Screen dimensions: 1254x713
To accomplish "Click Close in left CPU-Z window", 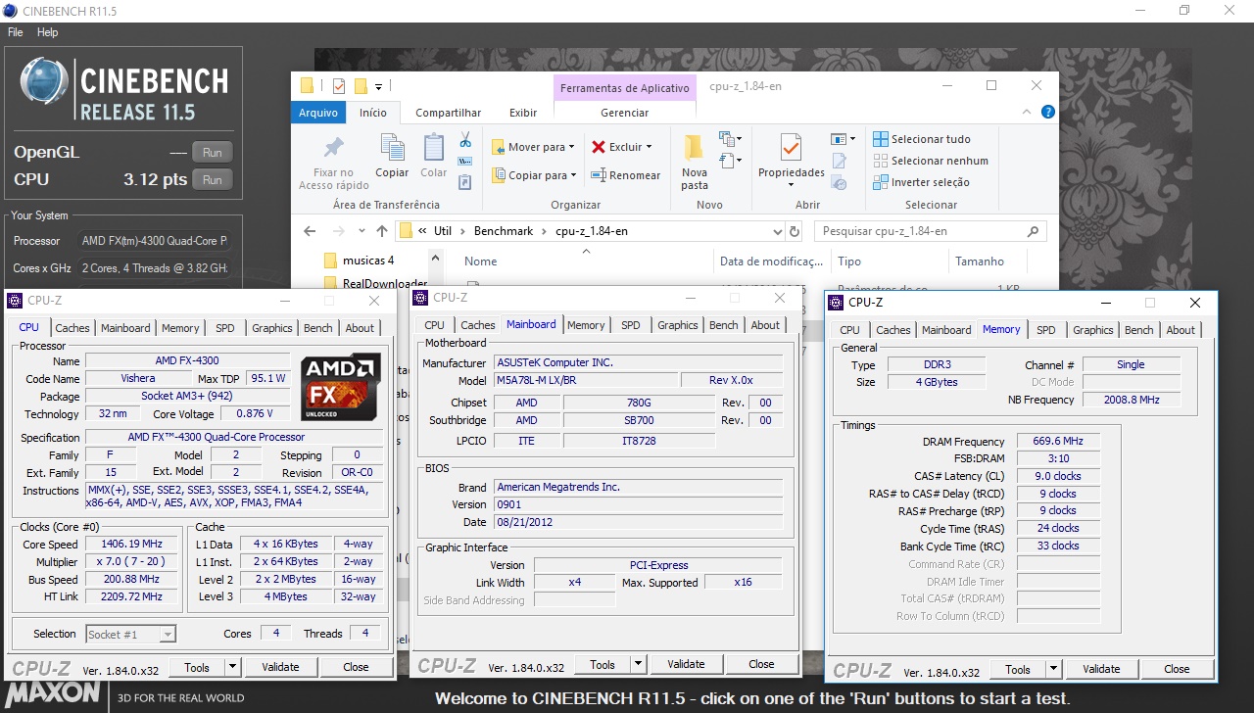I will click(x=356, y=667).
